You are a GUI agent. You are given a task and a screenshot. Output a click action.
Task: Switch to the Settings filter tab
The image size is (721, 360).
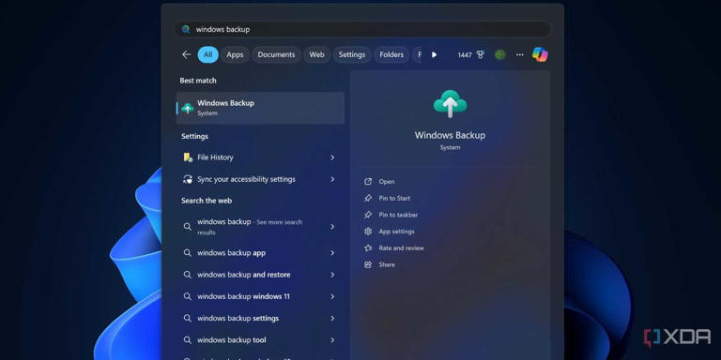click(352, 54)
